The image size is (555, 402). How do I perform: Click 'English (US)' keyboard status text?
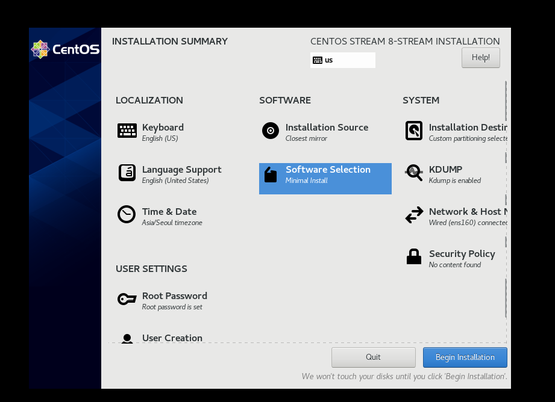160,138
